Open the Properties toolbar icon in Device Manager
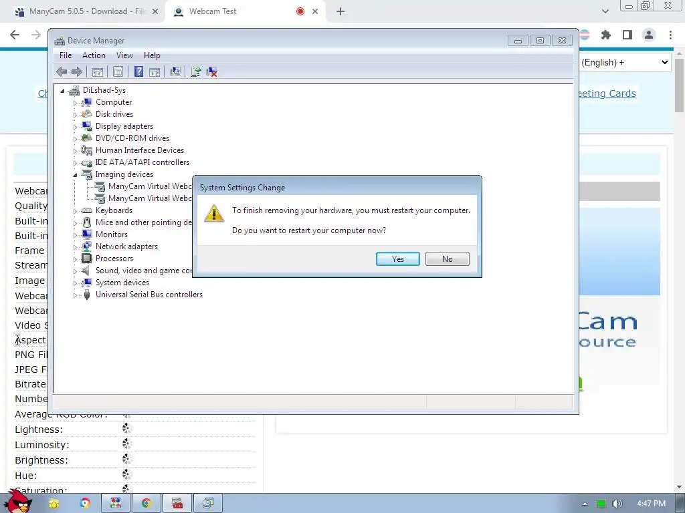 pos(118,71)
